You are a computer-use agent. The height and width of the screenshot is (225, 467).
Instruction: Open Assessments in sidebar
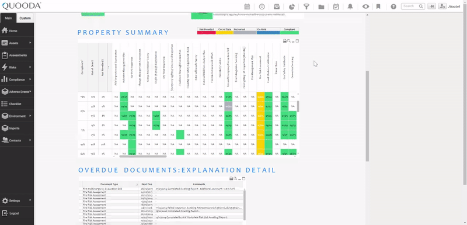[17, 55]
